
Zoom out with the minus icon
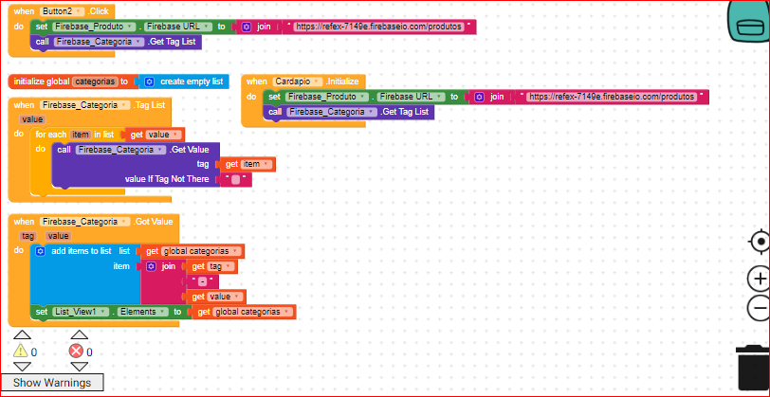click(760, 308)
